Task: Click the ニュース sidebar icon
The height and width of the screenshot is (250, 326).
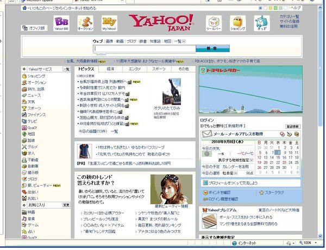Action: (x=24, y=95)
